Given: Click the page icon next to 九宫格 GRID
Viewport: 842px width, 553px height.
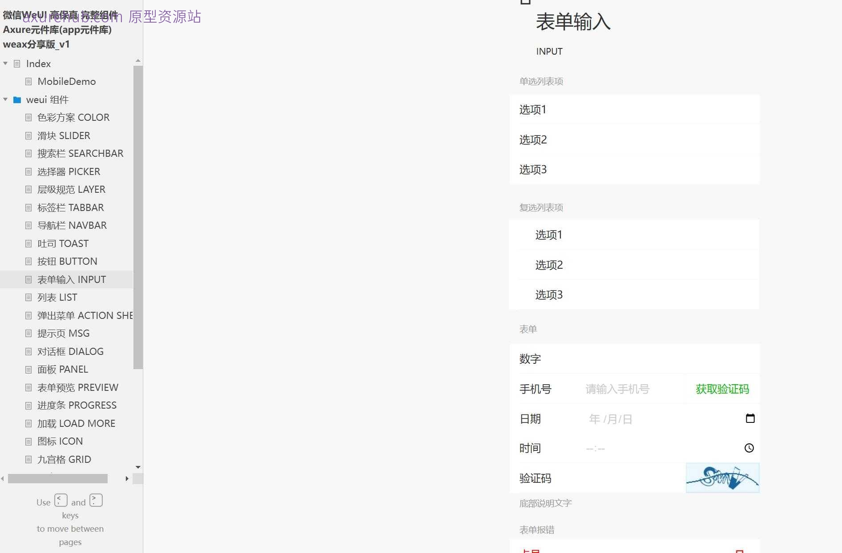Looking at the screenshot, I should point(28,459).
